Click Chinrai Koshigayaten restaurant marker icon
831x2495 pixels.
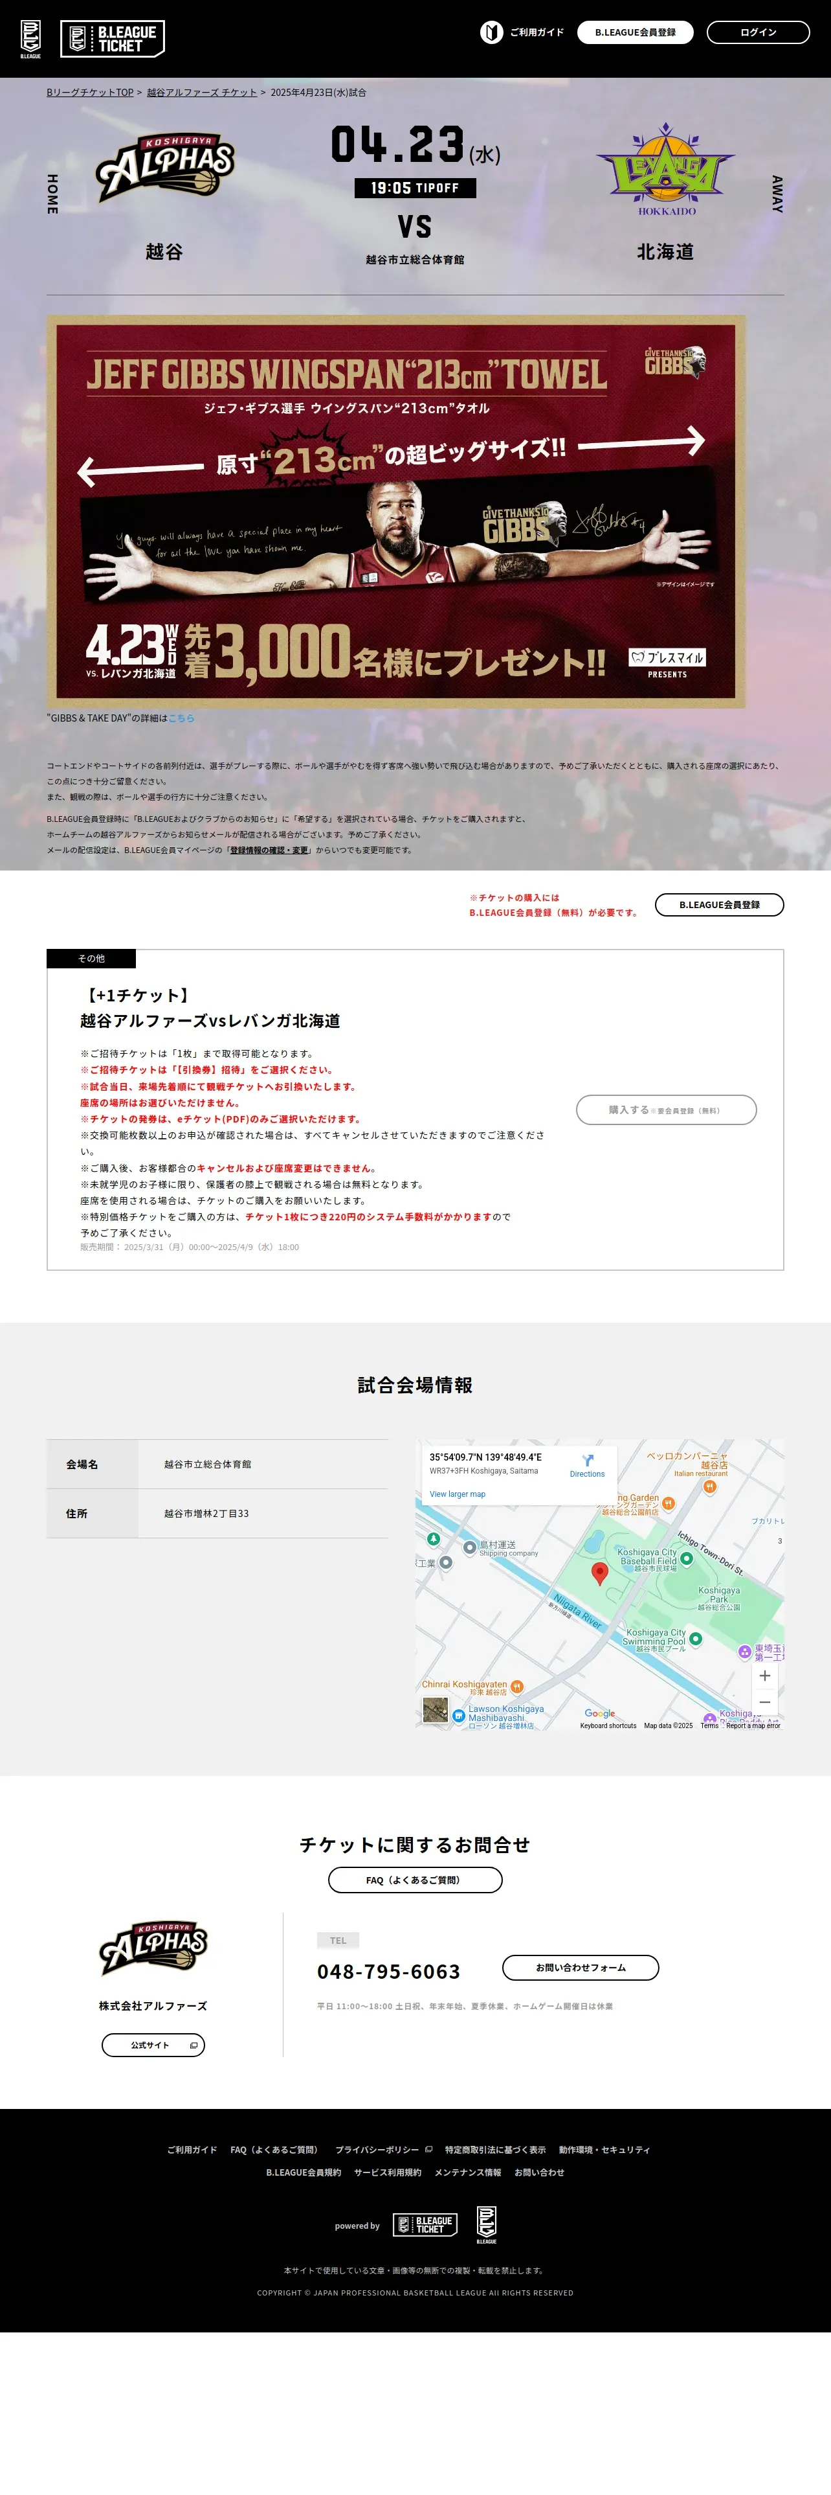(516, 1686)
